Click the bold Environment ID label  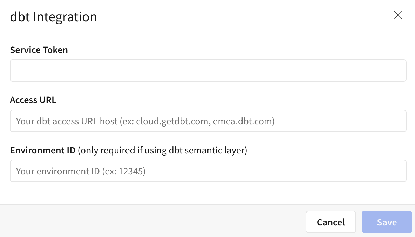42,150
